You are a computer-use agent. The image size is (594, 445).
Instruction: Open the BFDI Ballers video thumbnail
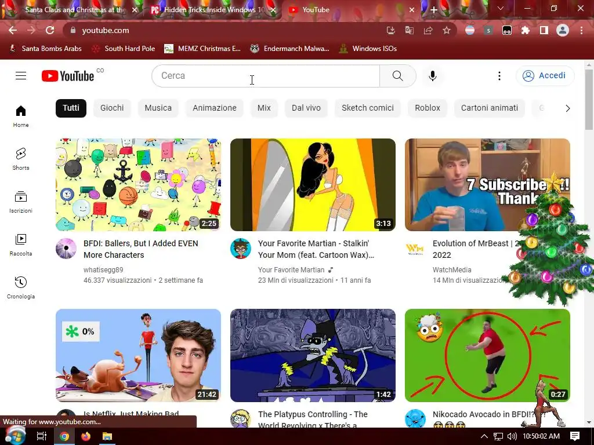pos(138,185)
